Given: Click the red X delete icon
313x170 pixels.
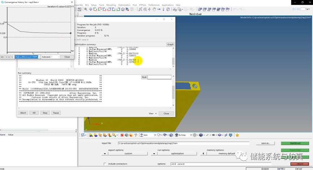Looking at the screenshot, I should pos(122,135).
